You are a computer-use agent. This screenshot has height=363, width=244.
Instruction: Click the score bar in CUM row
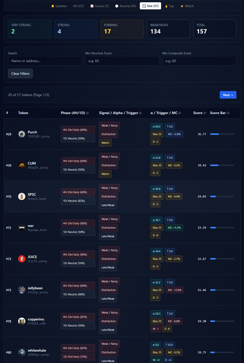coord(222,165)
